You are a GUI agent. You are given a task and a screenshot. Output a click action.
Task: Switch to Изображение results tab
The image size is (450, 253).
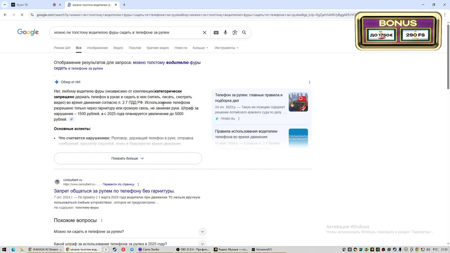(97, 48)
